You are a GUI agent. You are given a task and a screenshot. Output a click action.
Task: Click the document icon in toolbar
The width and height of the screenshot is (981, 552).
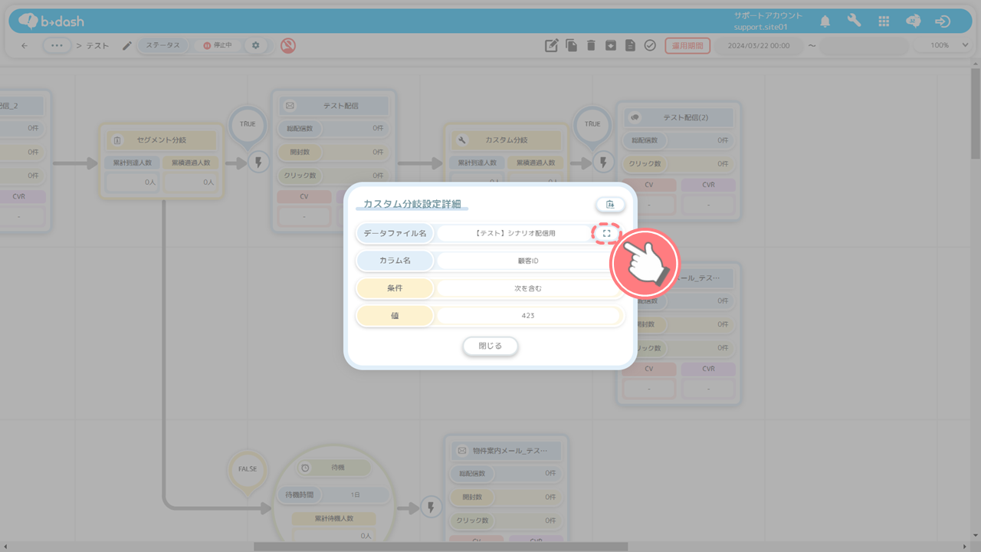630,46
